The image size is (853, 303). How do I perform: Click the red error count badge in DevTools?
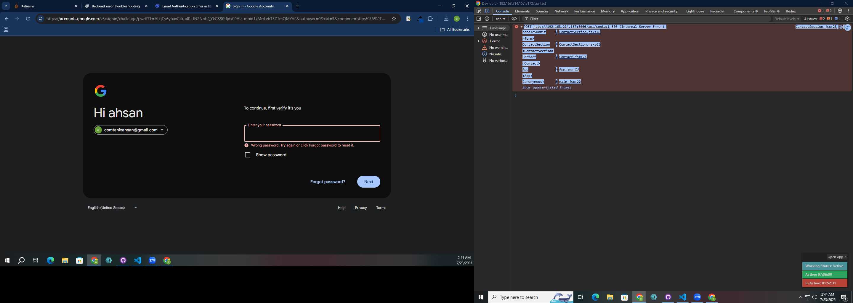tap(820, 11)
